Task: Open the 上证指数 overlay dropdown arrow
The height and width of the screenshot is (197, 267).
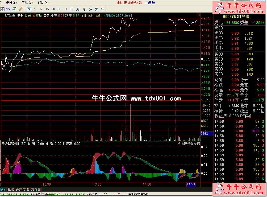Action: tap(130, 16)
